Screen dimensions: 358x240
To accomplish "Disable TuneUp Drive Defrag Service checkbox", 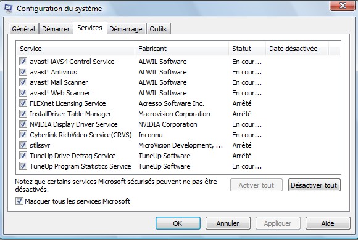I will [23, 156].
